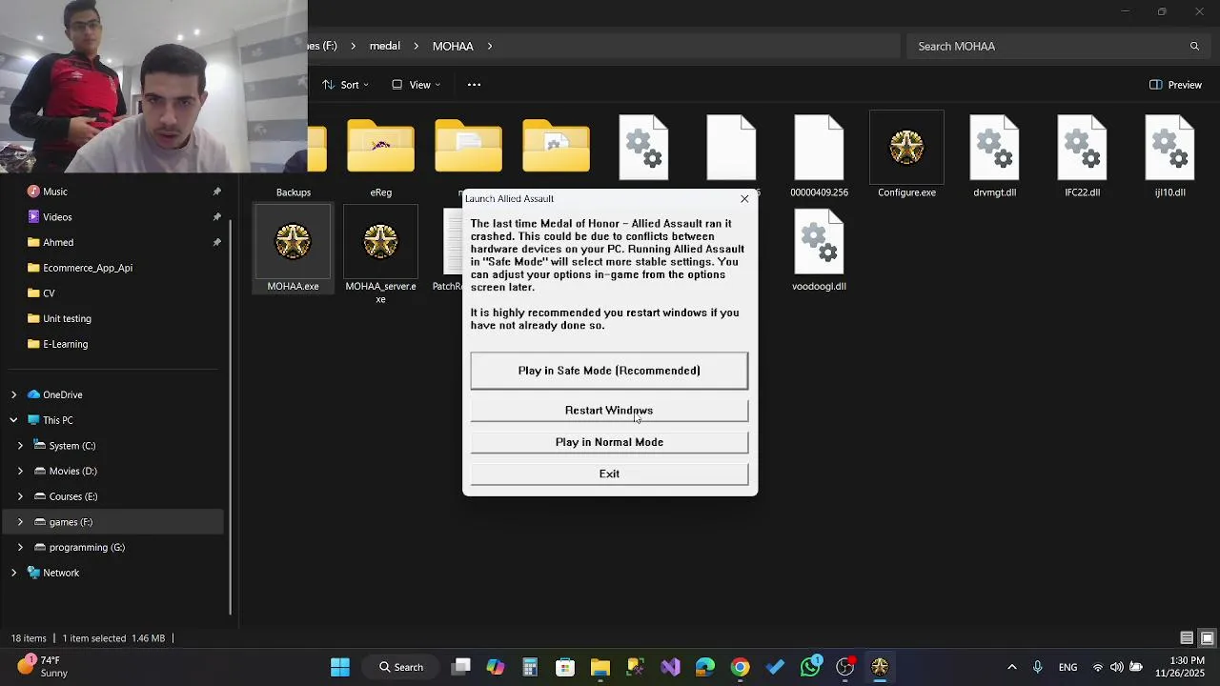Switch to details view layout icon
Screen dimensions: 1220x686
pyautogui.click(x=1187, y=638)
